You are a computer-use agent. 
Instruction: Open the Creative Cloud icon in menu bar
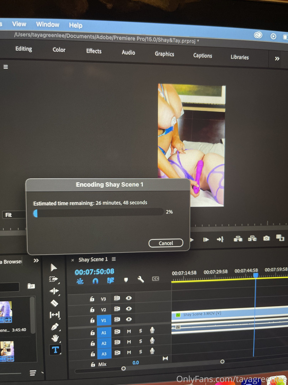[x=258, y=36]
